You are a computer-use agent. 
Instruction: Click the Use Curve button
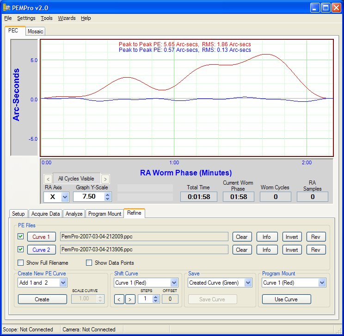[x=286, y=299]
